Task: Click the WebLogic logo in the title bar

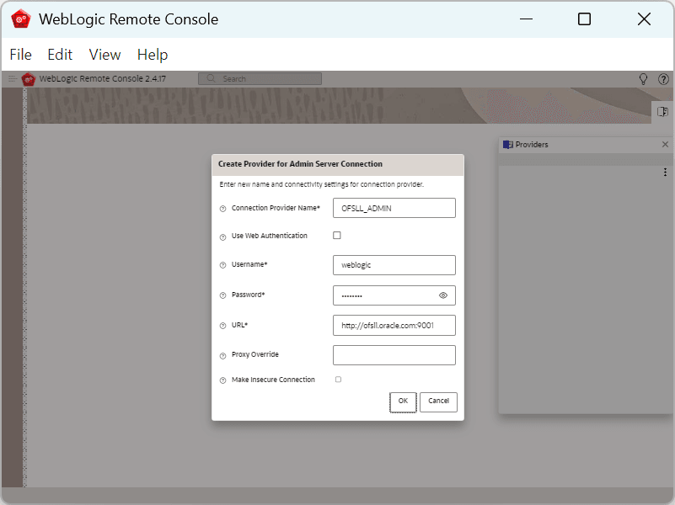Action: click(x=21, y=19)
